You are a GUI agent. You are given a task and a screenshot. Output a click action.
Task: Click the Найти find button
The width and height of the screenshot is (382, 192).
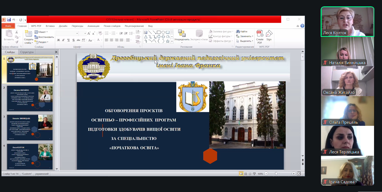[x=242, y=32]
